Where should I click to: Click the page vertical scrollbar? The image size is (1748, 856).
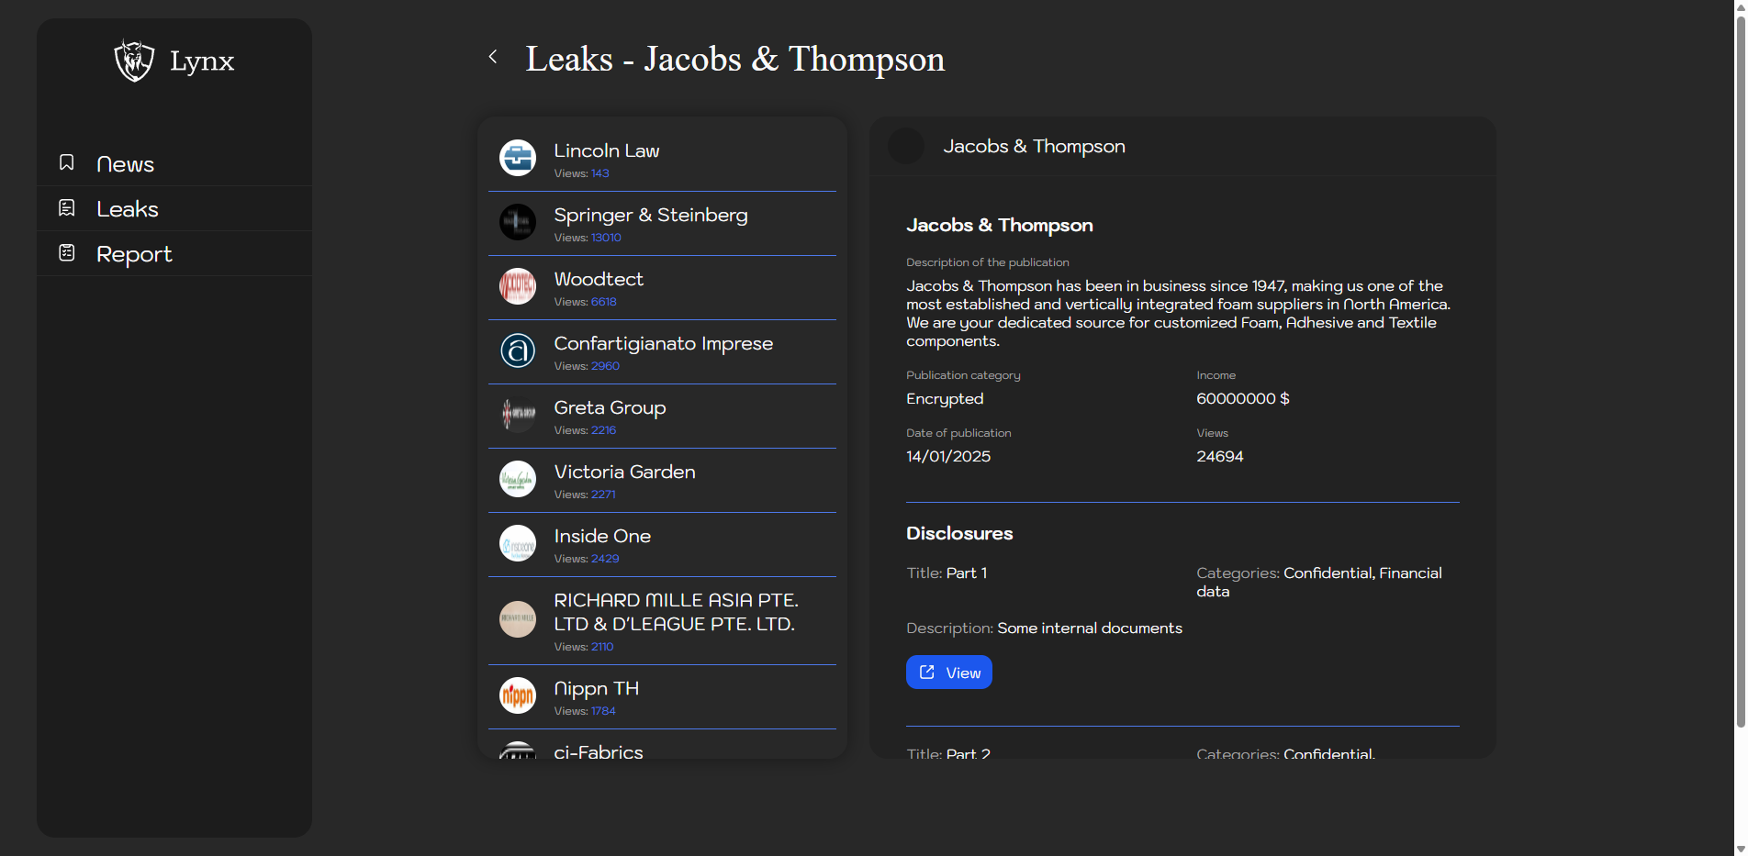coord(1740,367)
